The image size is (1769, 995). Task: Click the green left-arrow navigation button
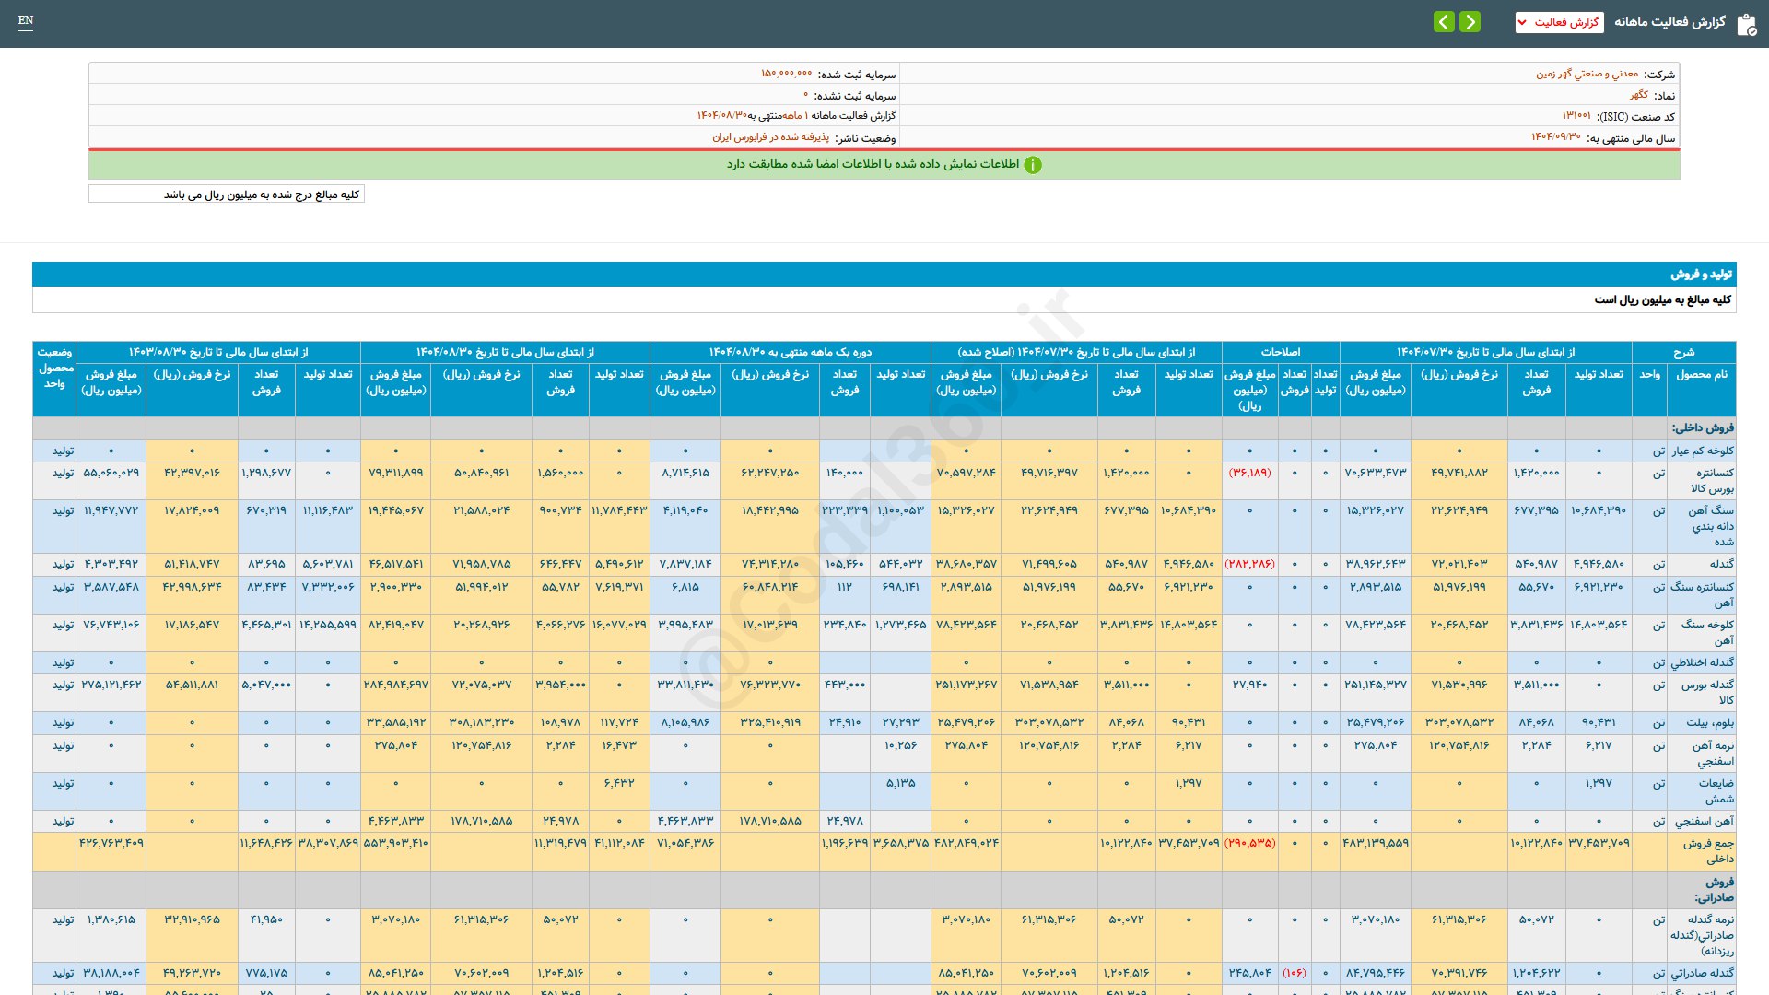tap(1444, 21)
